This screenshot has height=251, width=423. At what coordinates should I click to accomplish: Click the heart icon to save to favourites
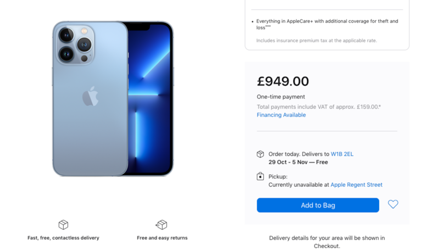[x=393, y=204]
